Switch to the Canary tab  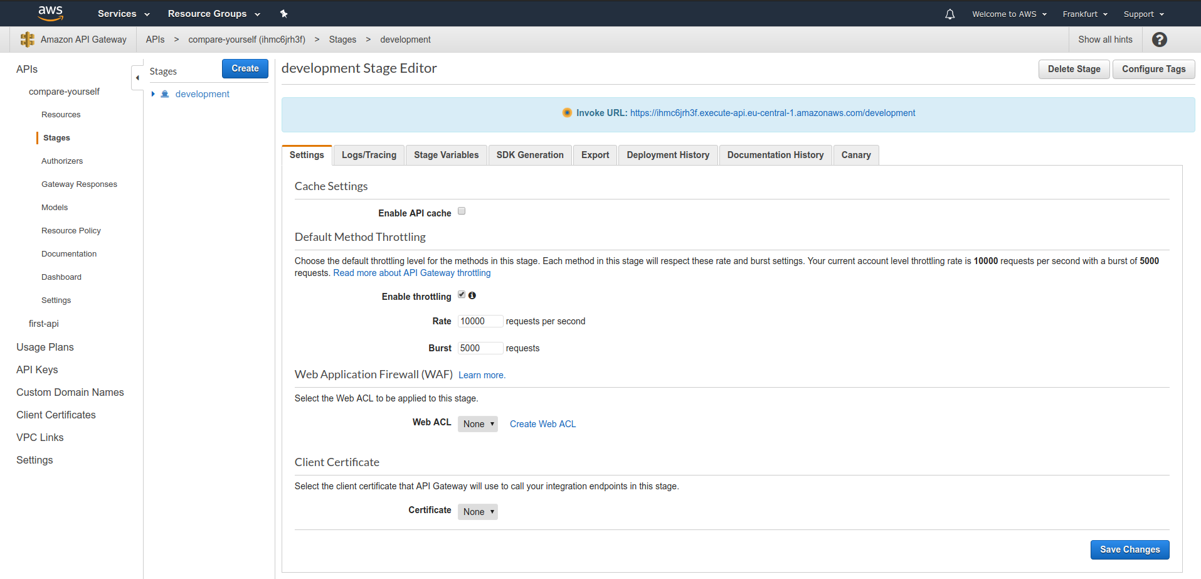856,155
